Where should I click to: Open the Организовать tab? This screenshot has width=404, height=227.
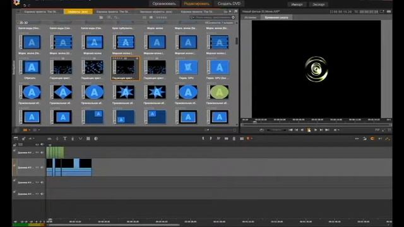[x=164, y=4]
